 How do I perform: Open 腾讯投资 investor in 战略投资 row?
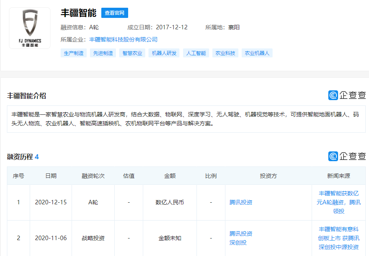pyautogui.click(x=241, y=234)
